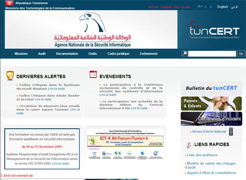This screenshot has width=246, height=180.
Task: Switch site language to English
Action: point(222,7)
